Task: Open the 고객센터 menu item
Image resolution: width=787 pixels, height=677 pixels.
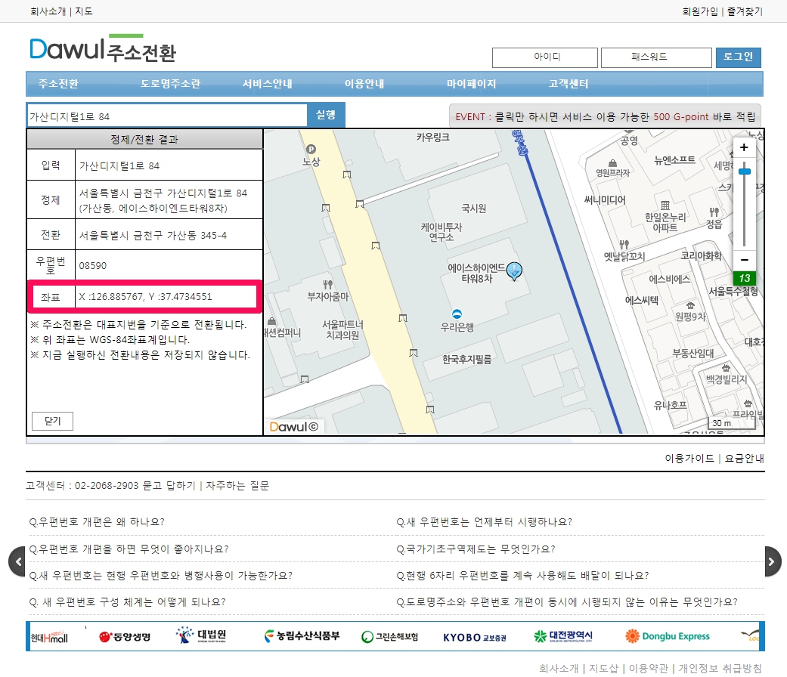Action: click(568, 84)
